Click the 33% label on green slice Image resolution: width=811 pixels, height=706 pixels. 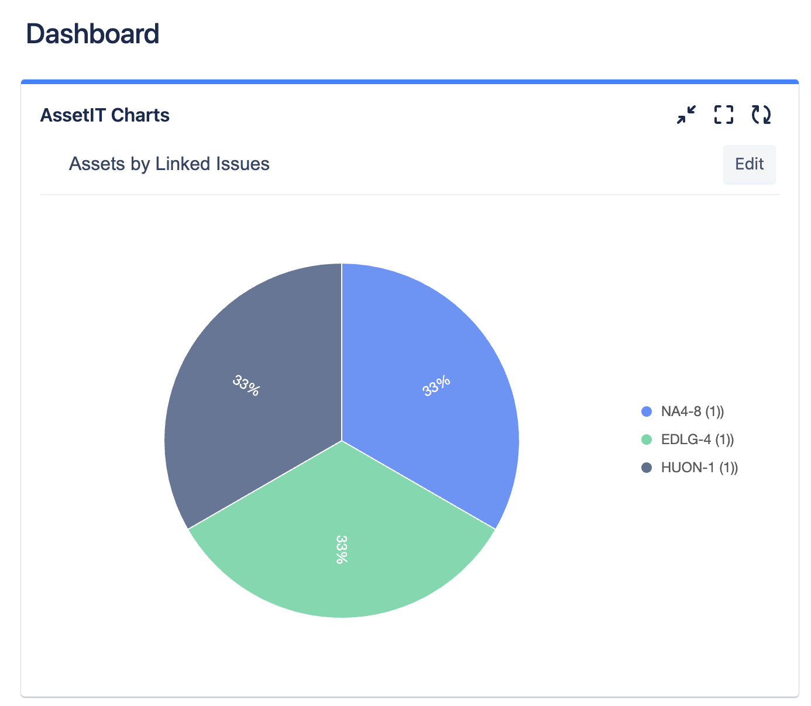pos(342,549)
